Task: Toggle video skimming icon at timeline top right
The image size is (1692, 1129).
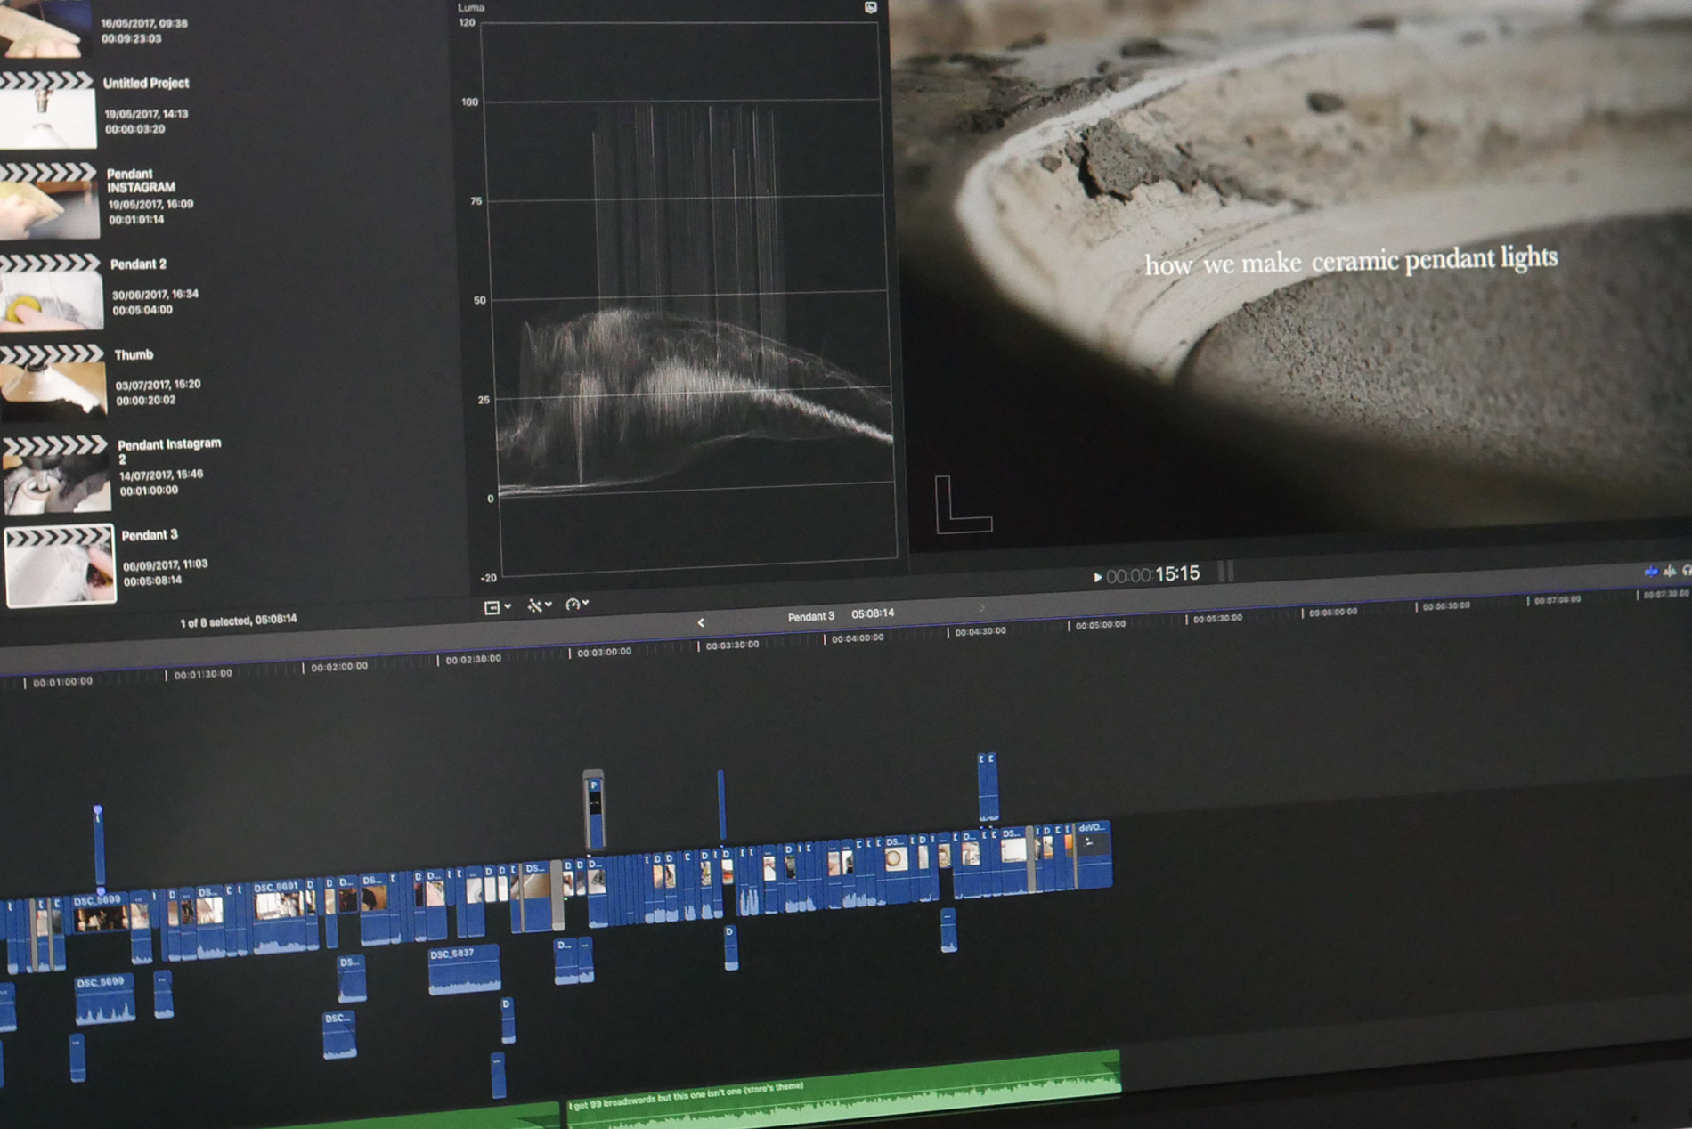Action: pos(1651,572)
